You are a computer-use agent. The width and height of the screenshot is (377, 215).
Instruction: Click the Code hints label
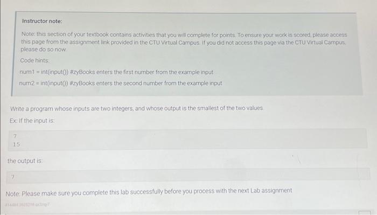tap(34, 60)
